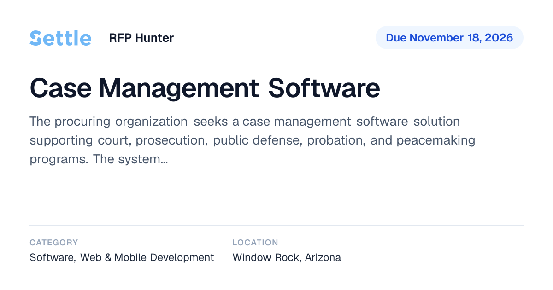Screen dimensions: 553x290
Task: Click the procuring organization description paragraph
Action: tap(253, 140)
